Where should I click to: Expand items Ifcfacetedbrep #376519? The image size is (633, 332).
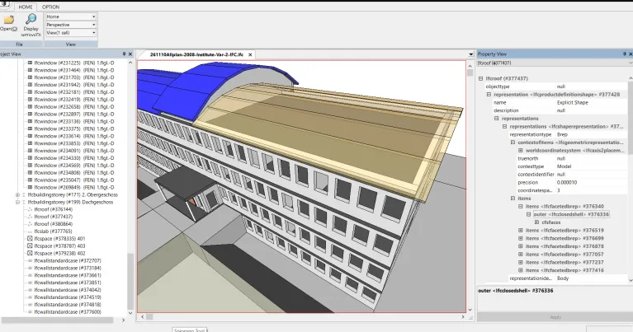521,231
